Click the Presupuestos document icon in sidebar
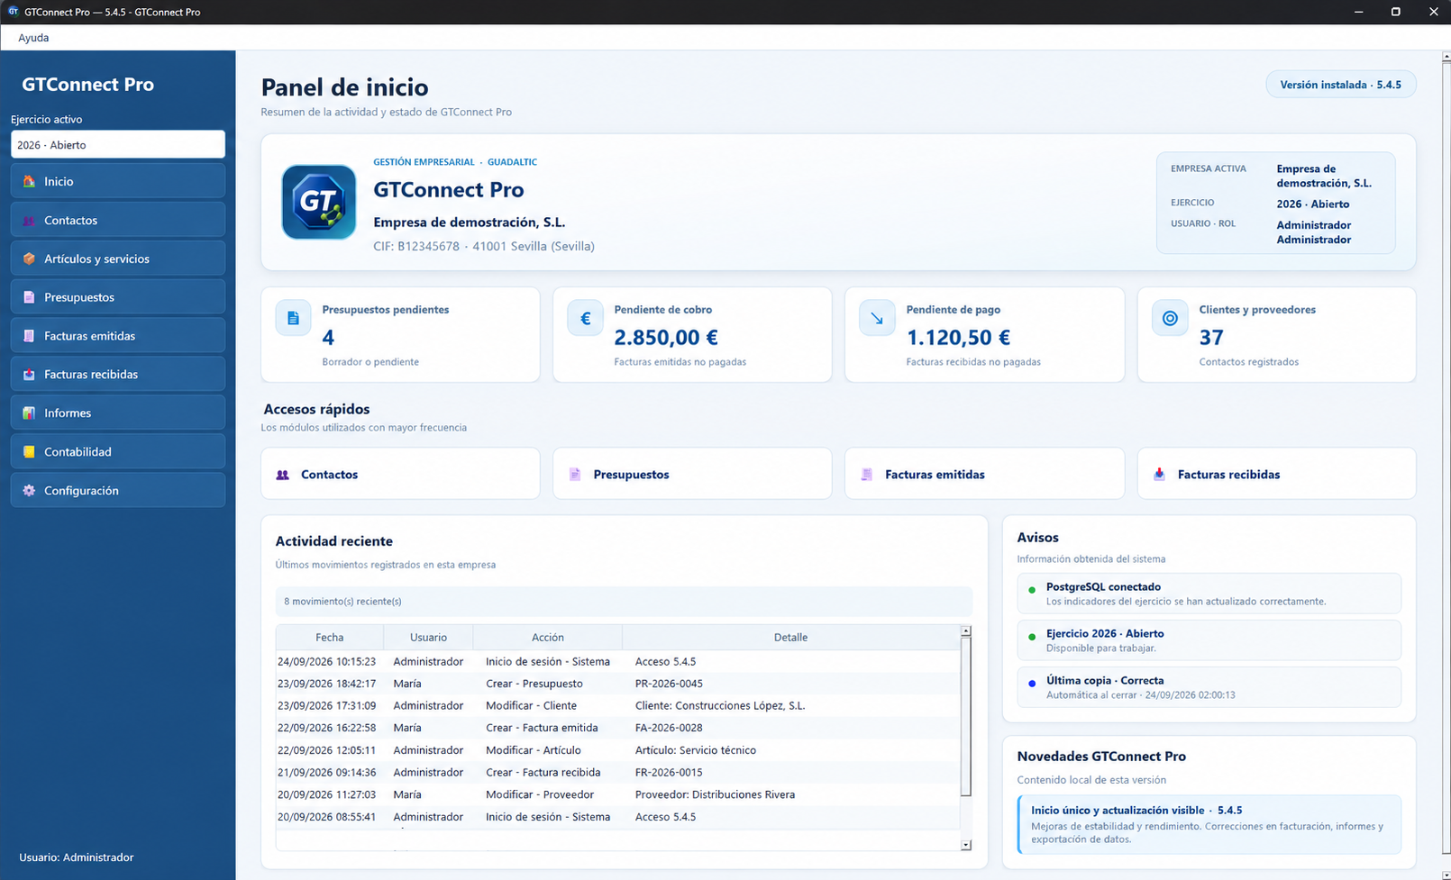This screenshot has width=1451, height=880. [29, 297]
